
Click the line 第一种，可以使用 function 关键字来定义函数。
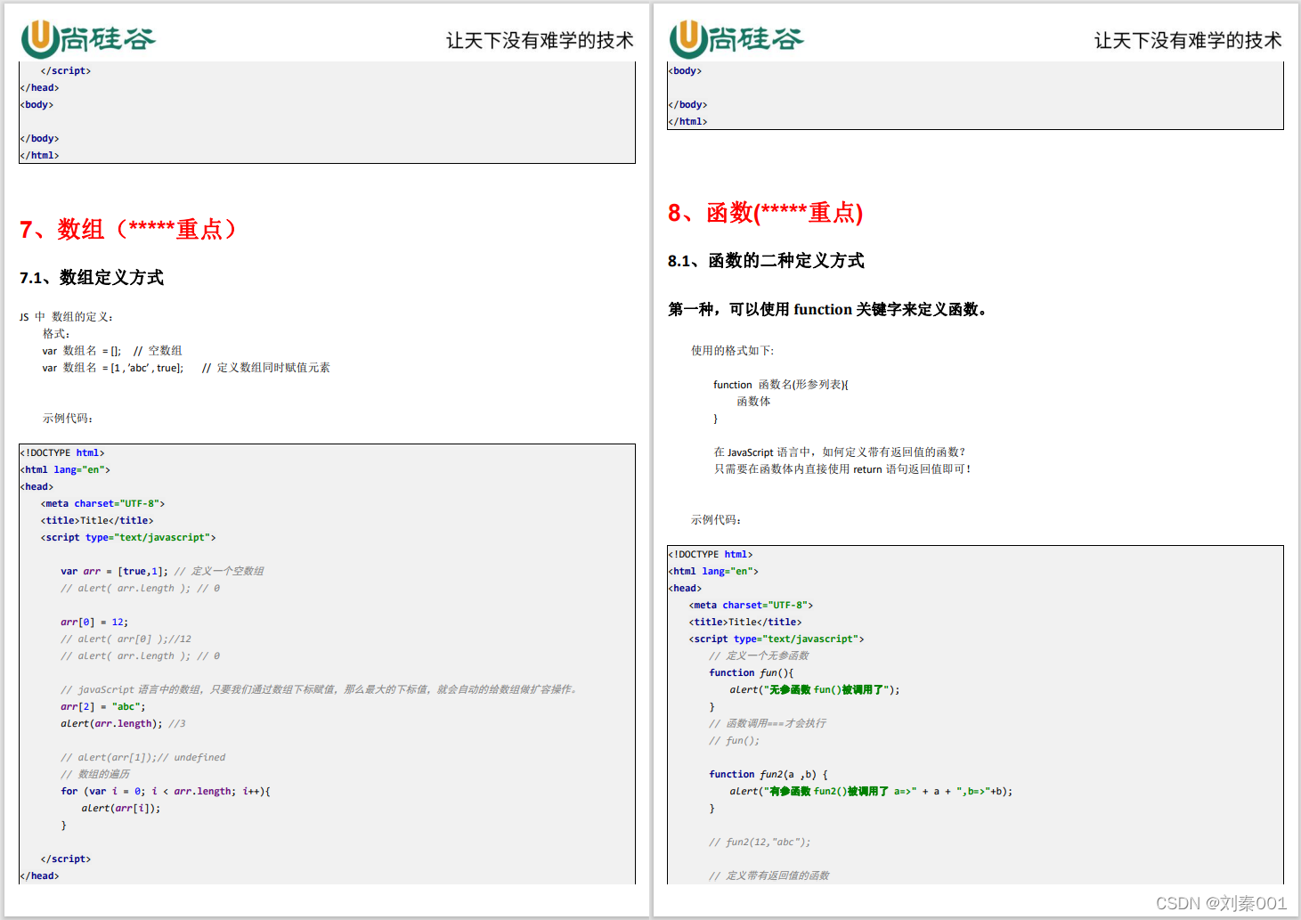[x=828, y=310]
